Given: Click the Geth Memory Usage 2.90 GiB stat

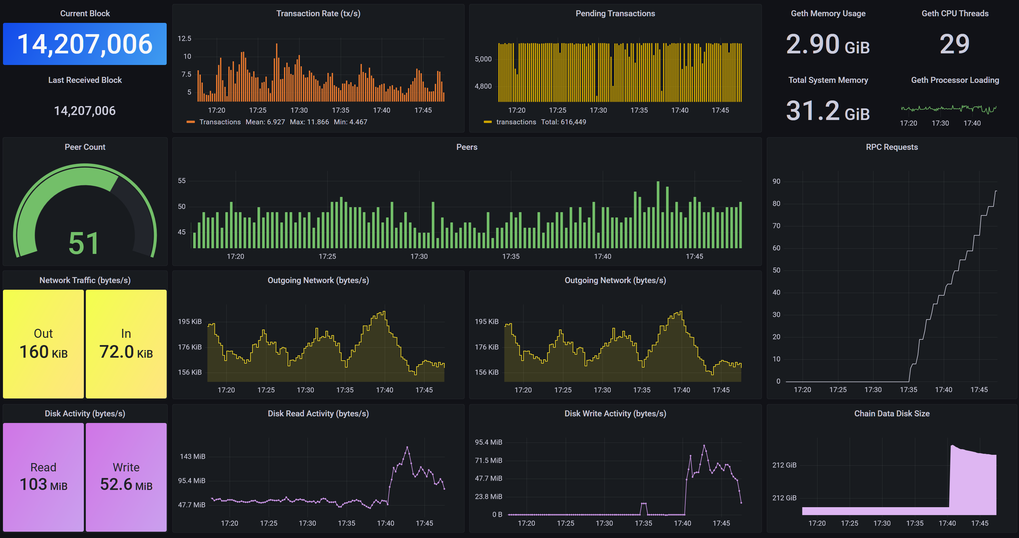Looking at the screenshot, I should coord(827,44).
